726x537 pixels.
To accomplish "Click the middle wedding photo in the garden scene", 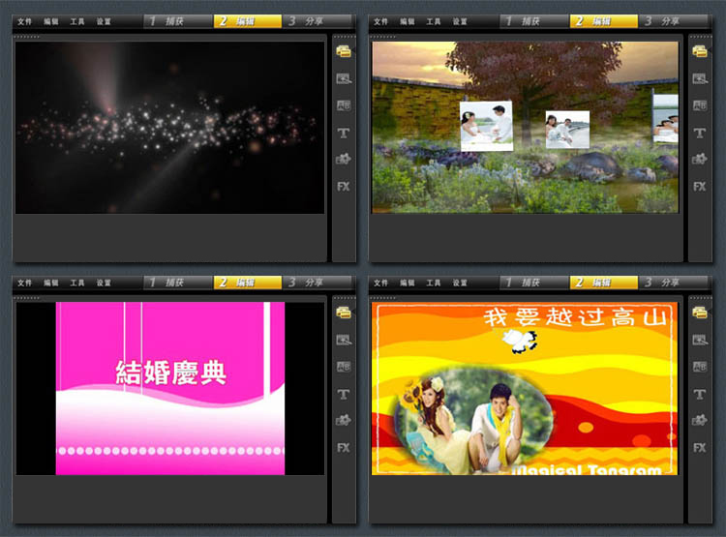I will tap(567, 130).
